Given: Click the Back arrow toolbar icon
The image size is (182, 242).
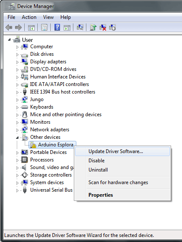Looking at the screenshot, I should (9, 28).
